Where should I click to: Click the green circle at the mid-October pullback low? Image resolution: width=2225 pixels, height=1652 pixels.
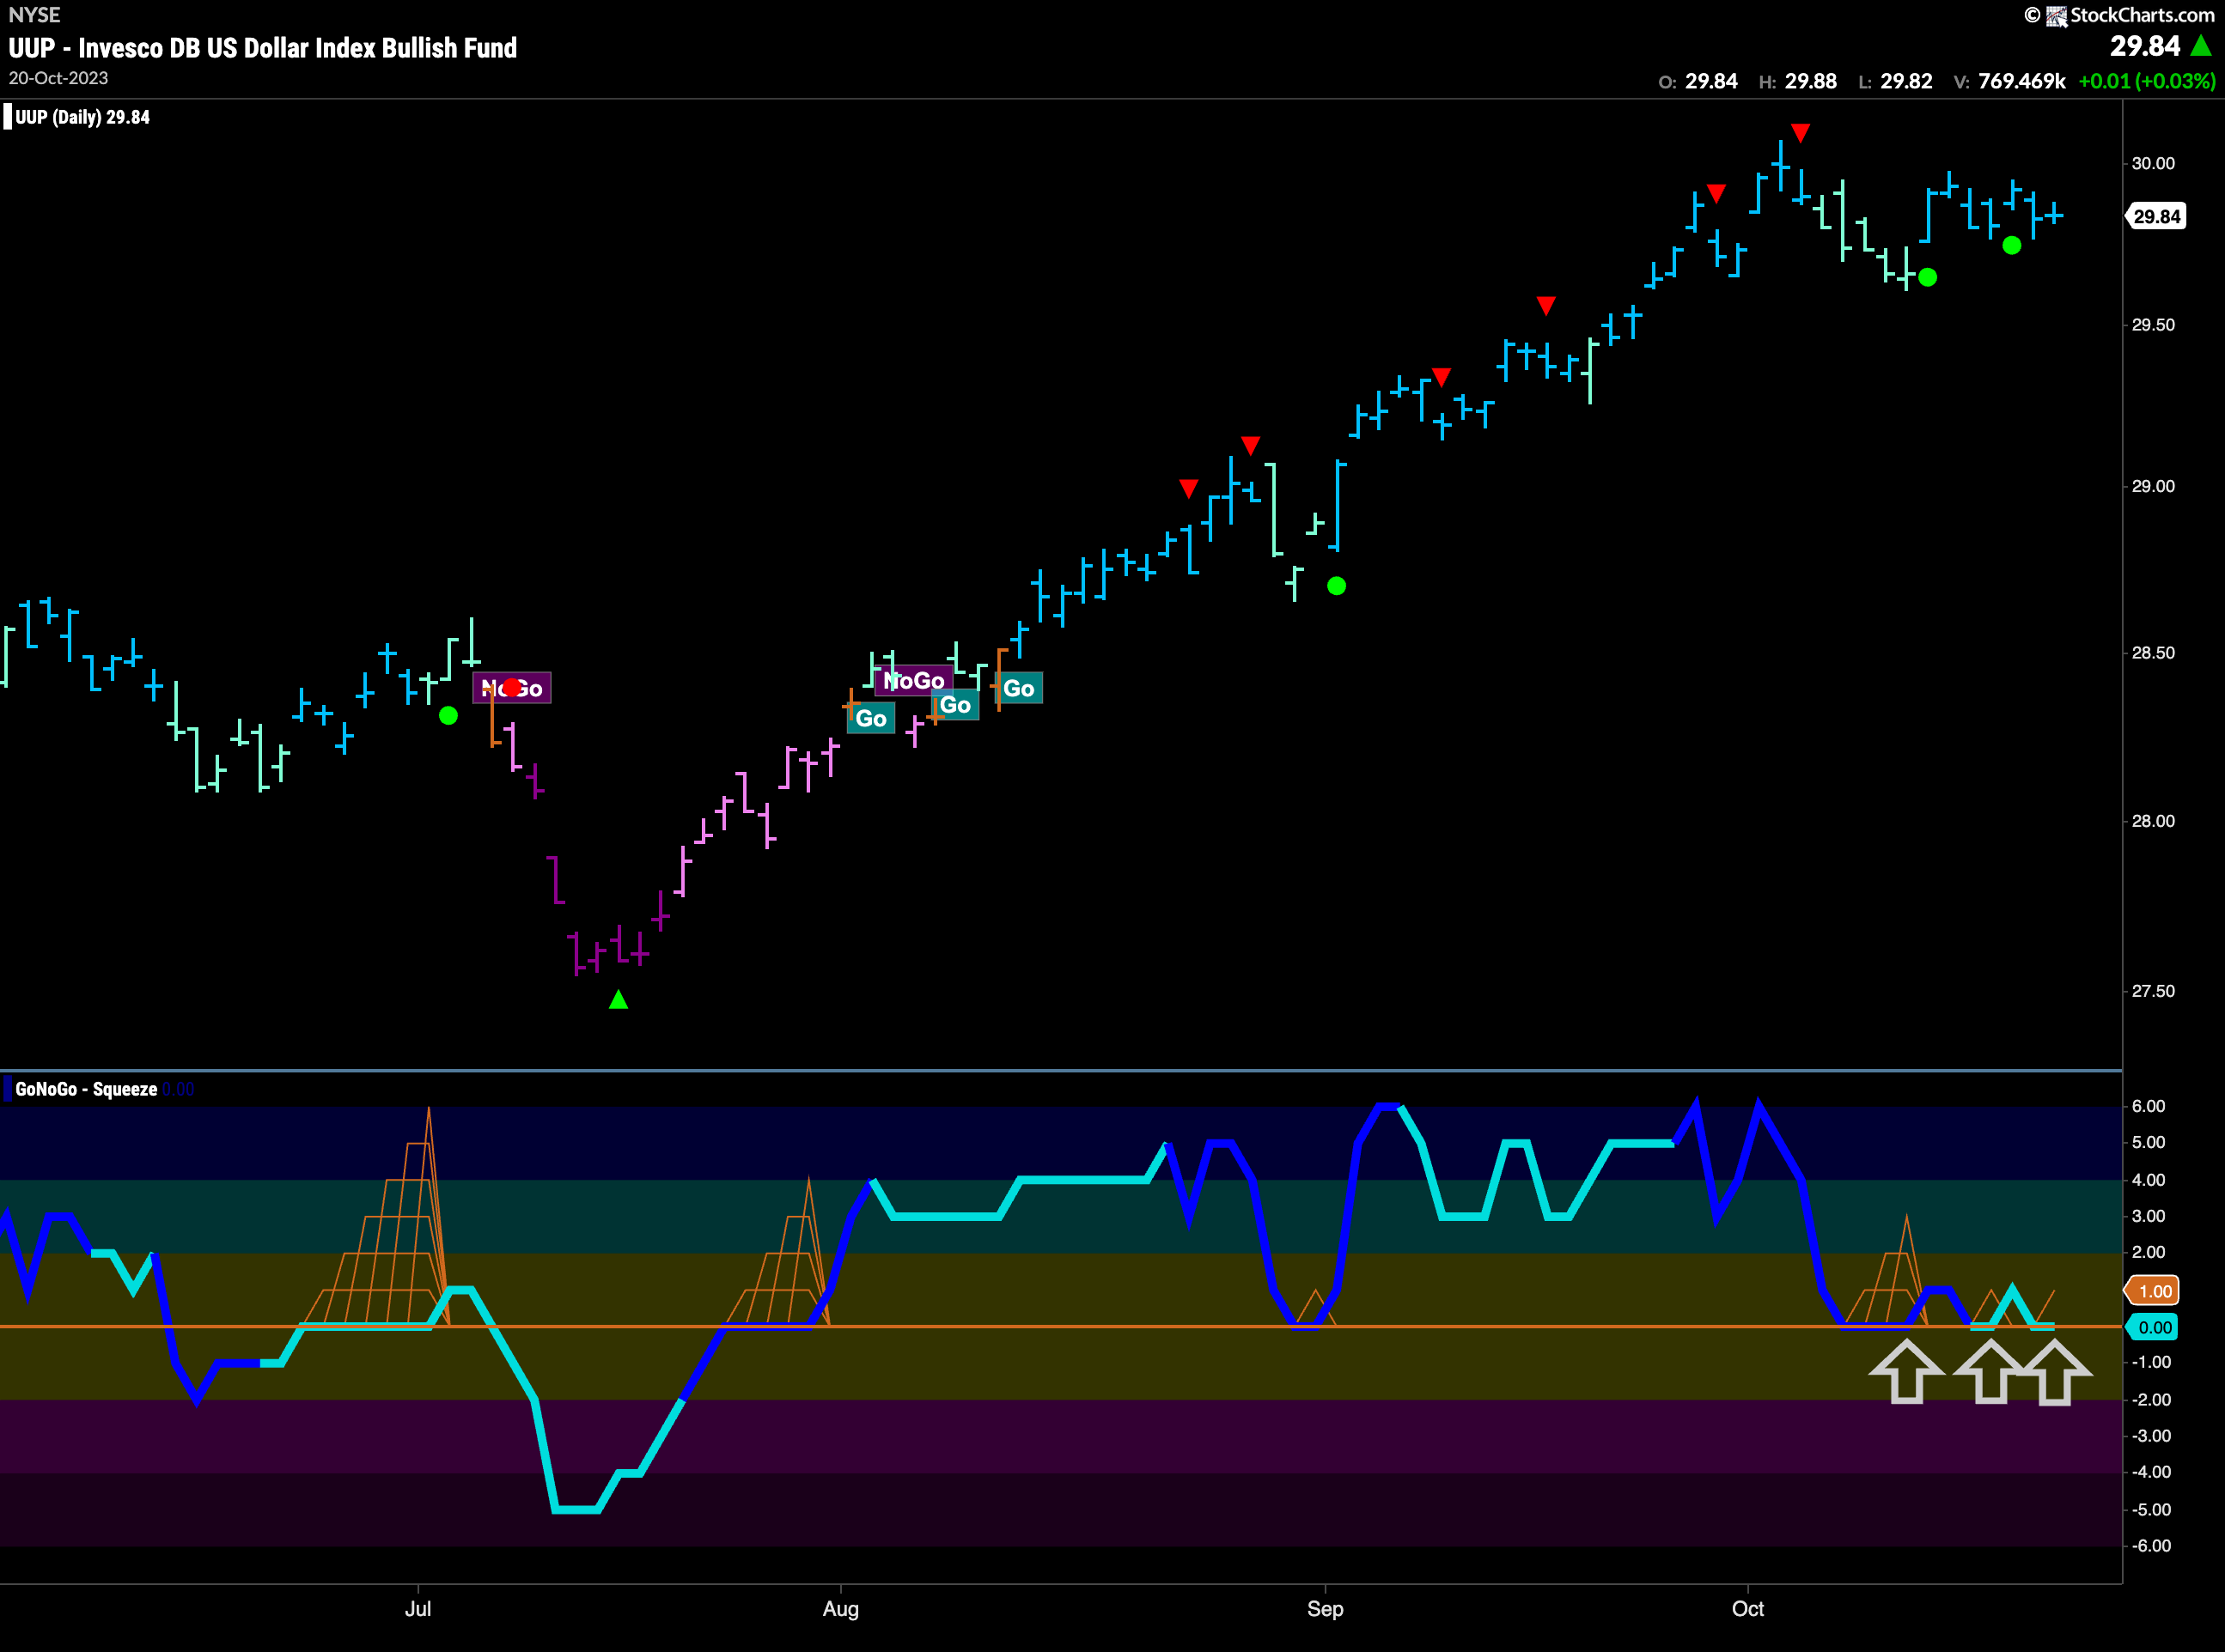[1928, 277]
